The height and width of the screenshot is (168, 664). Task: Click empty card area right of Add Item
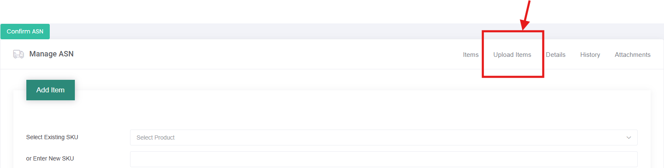[335, 104]
